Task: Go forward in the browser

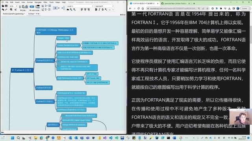Action: pyautogui.click(x=134, y=9)
